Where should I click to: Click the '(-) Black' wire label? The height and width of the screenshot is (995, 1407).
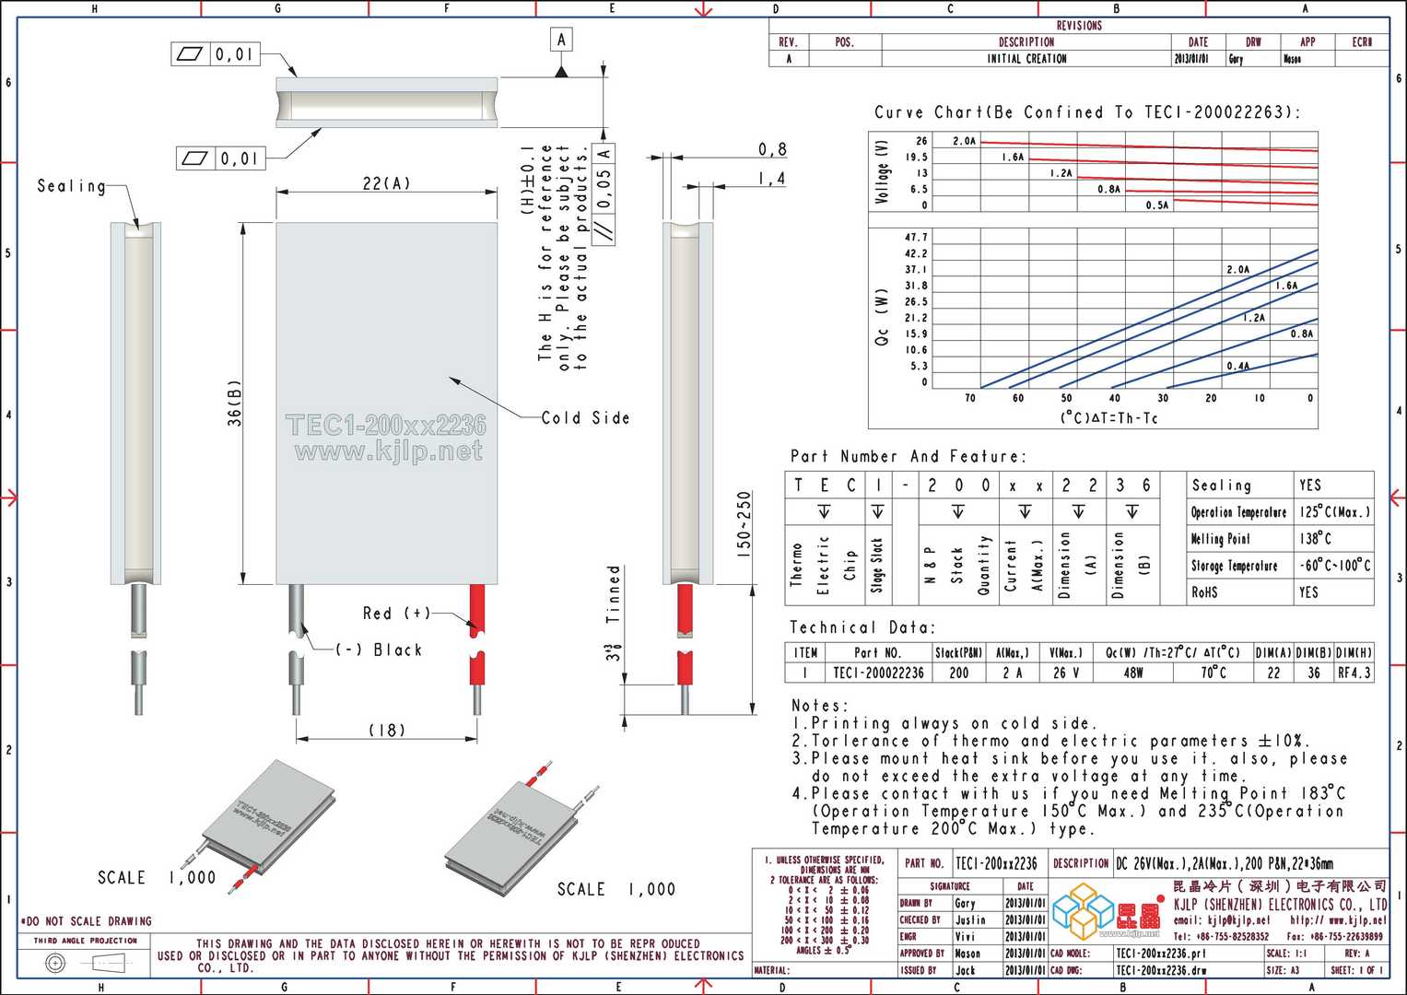[378, 650]
